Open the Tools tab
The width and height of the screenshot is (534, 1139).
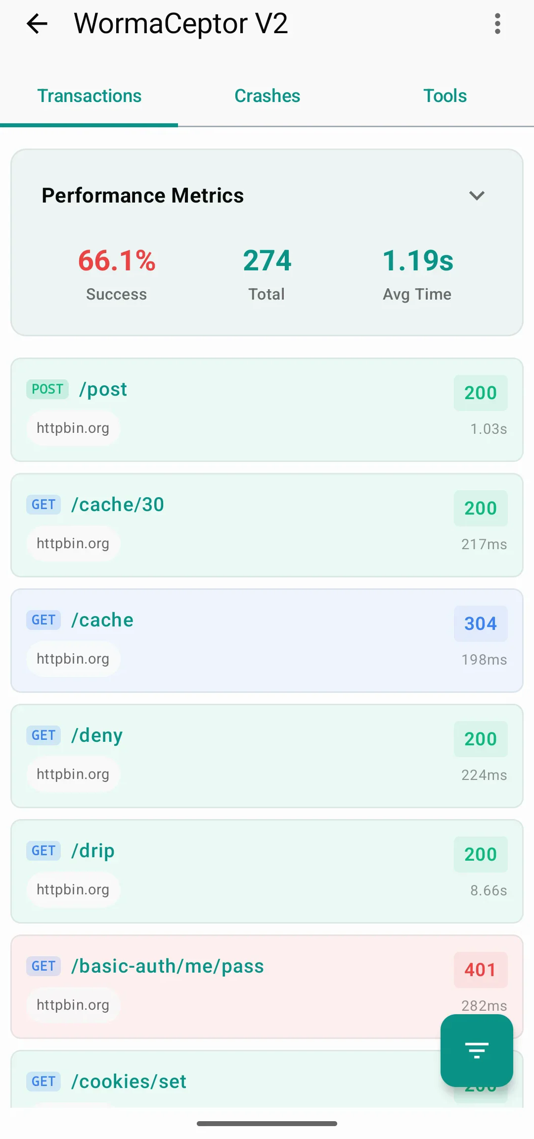tap(445, 96)
